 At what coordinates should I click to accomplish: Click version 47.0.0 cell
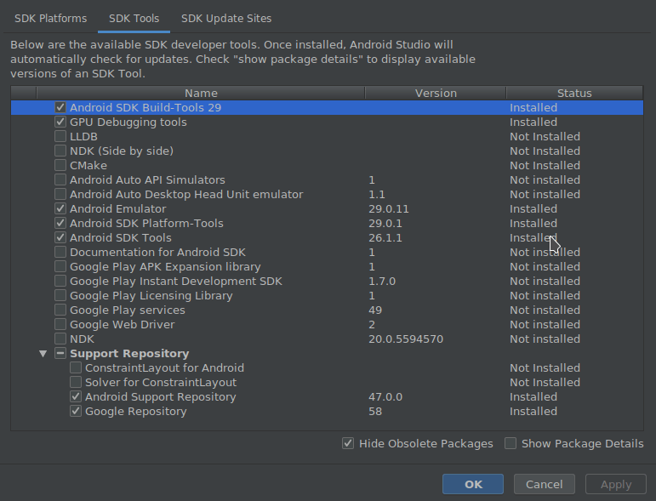[385, 396]
